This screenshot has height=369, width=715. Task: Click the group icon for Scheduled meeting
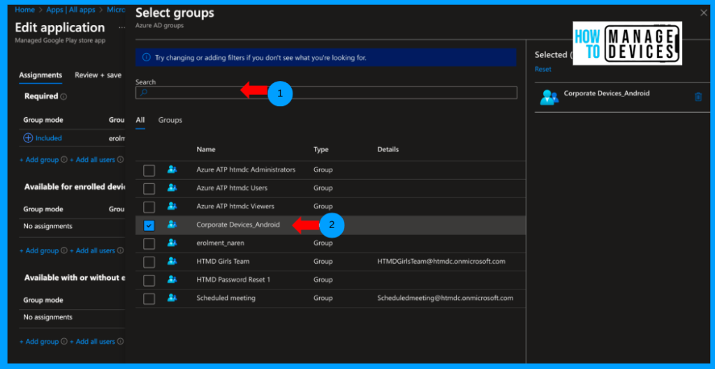click(172, 297)
